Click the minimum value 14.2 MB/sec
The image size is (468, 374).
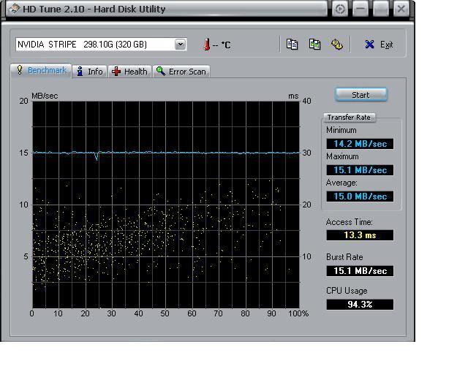click(x=360, y=144)
